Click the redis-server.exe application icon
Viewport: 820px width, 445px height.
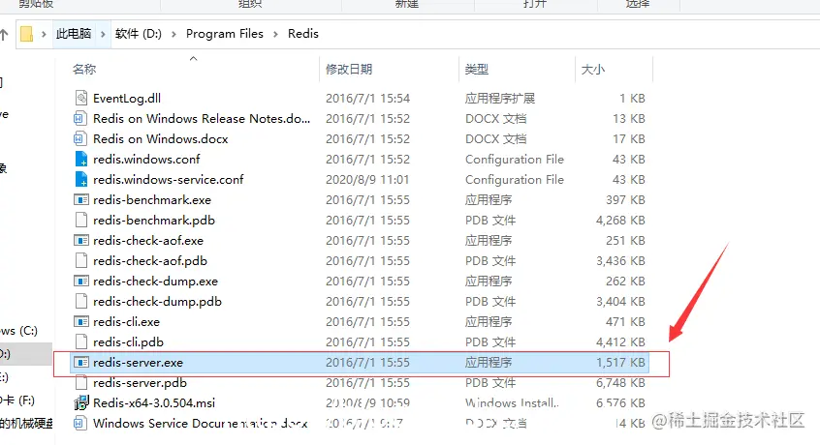pos(81,363)
